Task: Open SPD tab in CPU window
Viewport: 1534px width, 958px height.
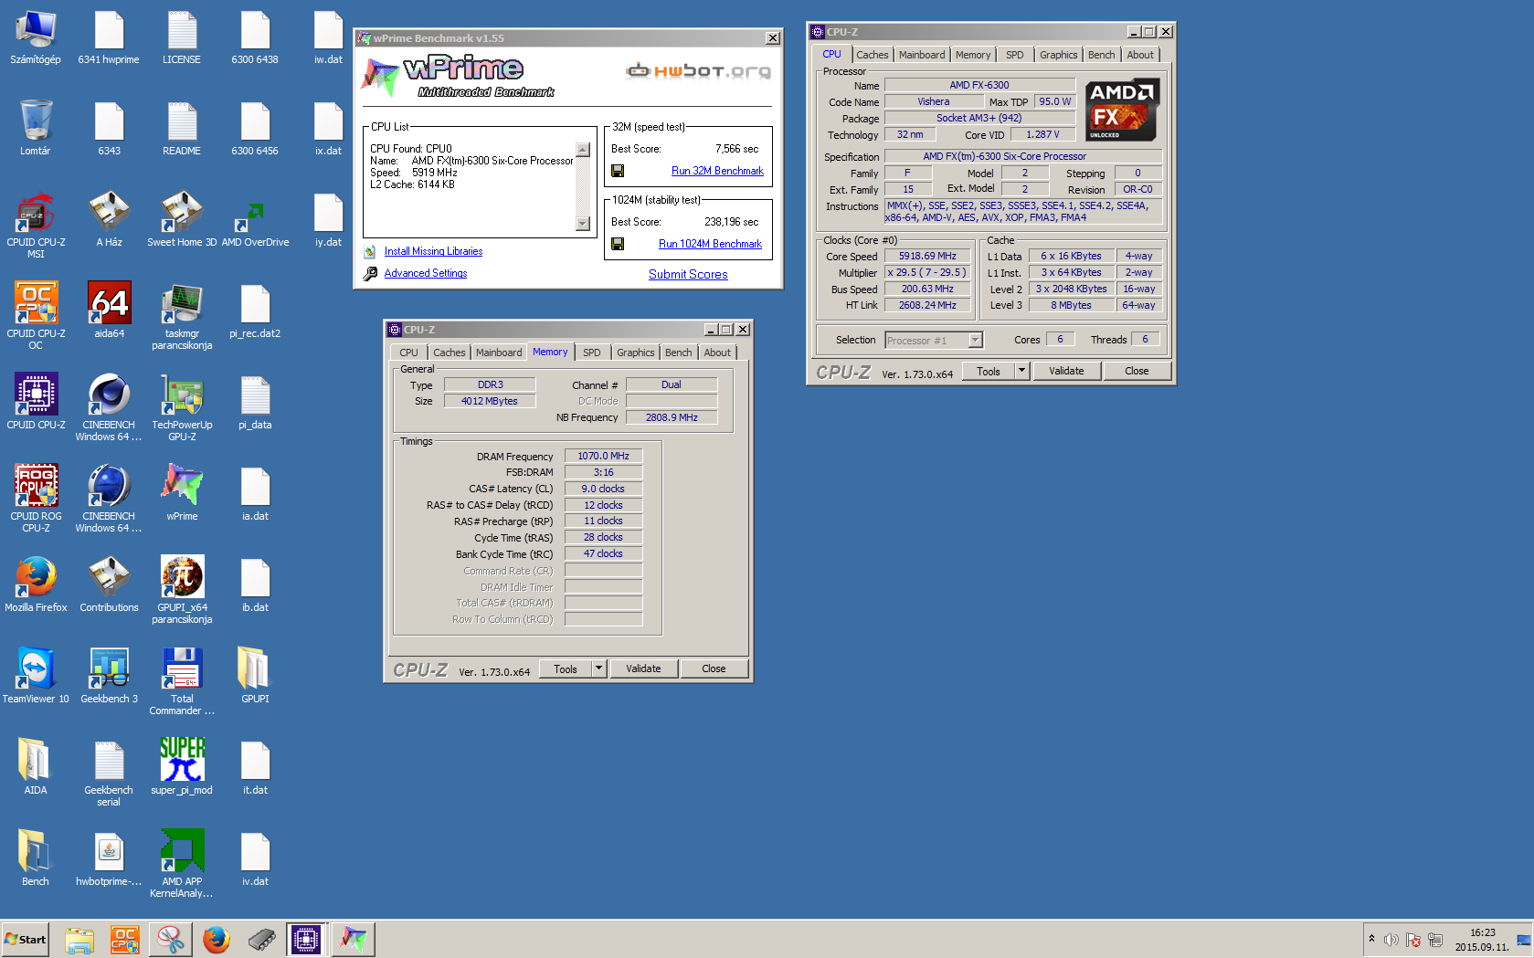Action: click(x=1014, y=55)
